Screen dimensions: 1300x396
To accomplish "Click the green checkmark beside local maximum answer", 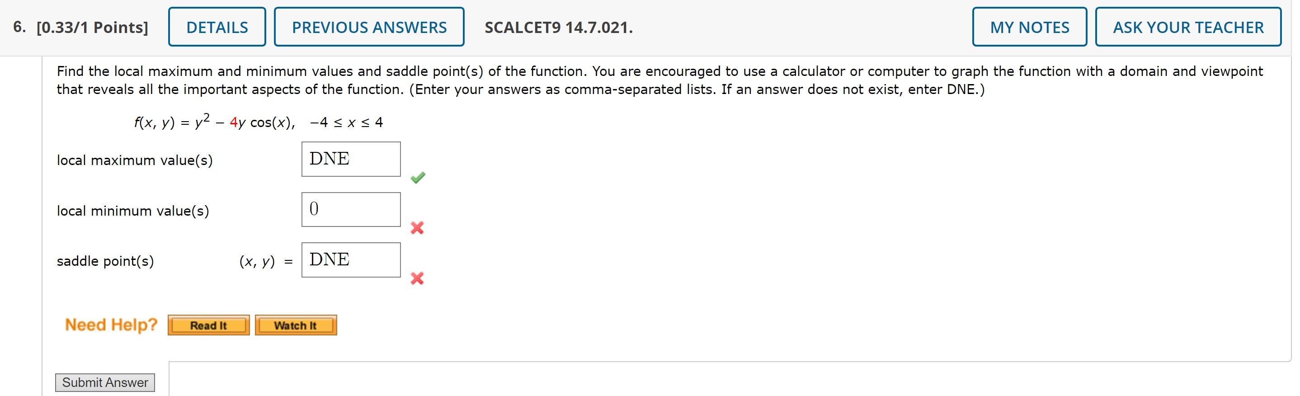I will click(418, 178).
